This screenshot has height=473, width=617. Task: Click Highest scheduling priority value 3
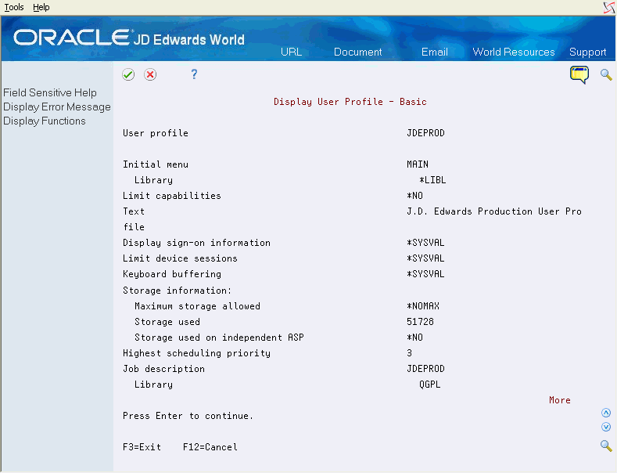tap(409, 352)
